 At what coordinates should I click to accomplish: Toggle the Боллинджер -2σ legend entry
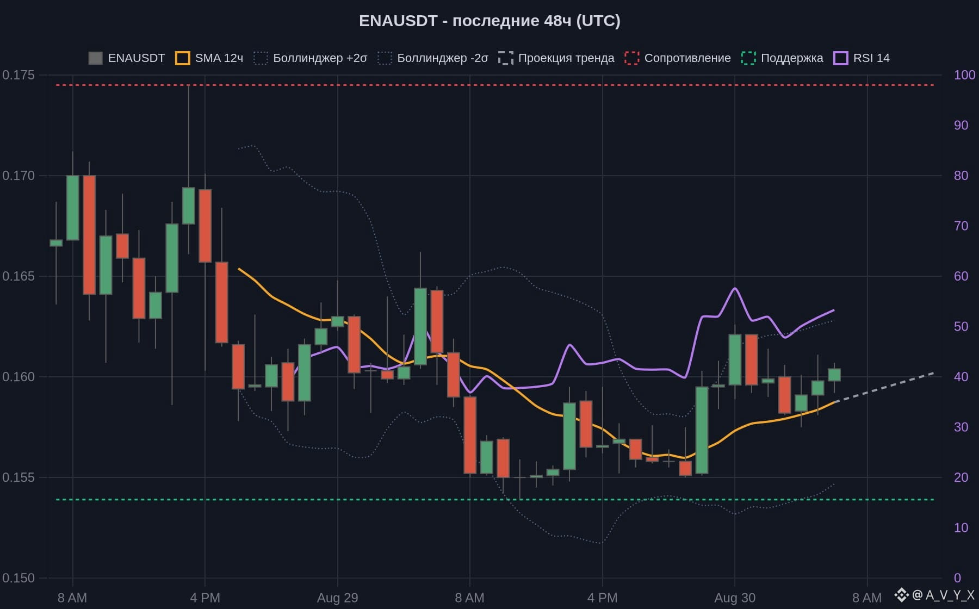pos(433,58)
